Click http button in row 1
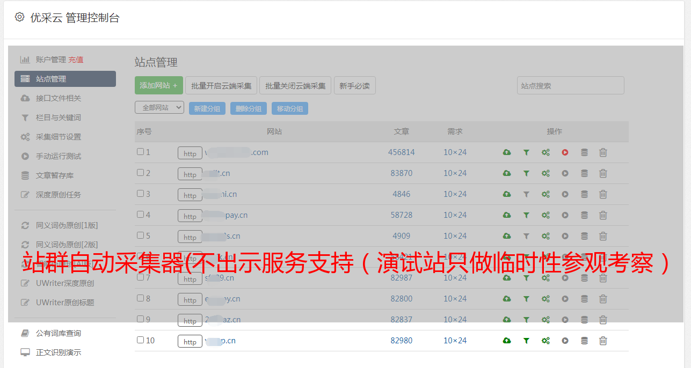 point(190,153)
